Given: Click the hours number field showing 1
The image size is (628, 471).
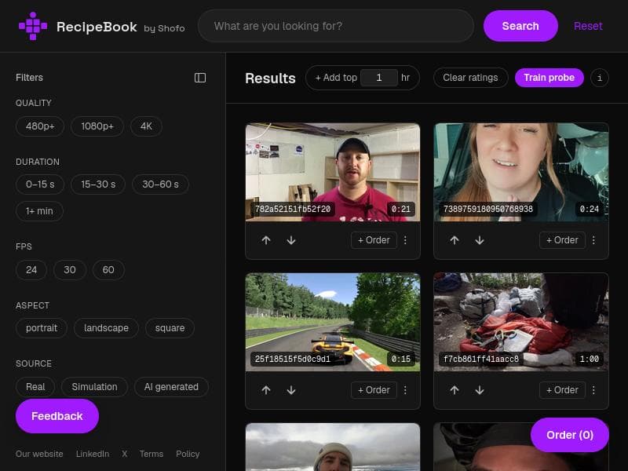Looking at the screenshot, I should (x=379, y=78).
